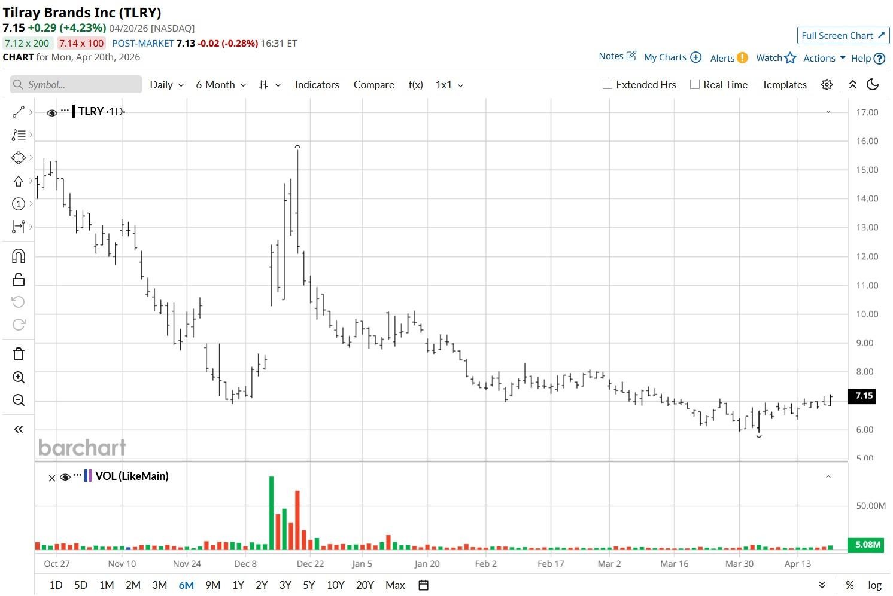Select the 5D time range
Image resolution: width=893 pixels, height=596 pixels.
click(x=81, y=585)
